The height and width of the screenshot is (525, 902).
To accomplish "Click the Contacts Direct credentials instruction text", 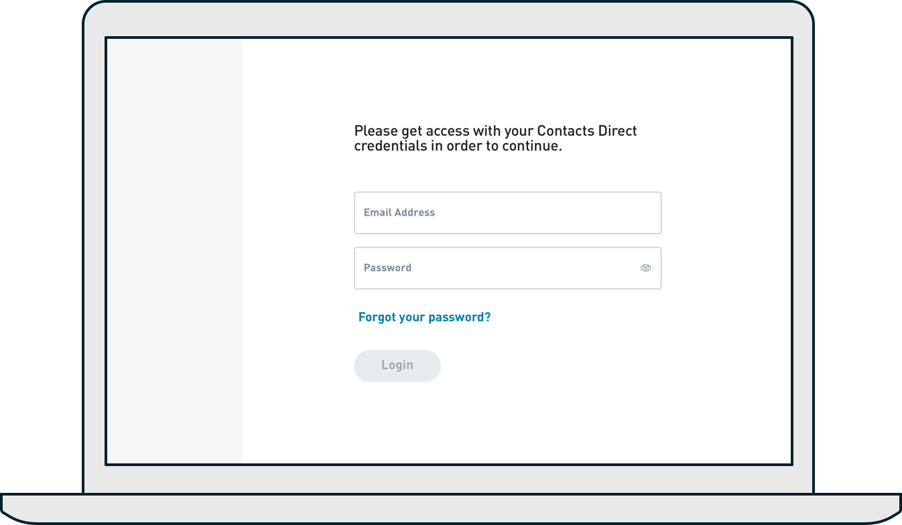I will (495, 139).
